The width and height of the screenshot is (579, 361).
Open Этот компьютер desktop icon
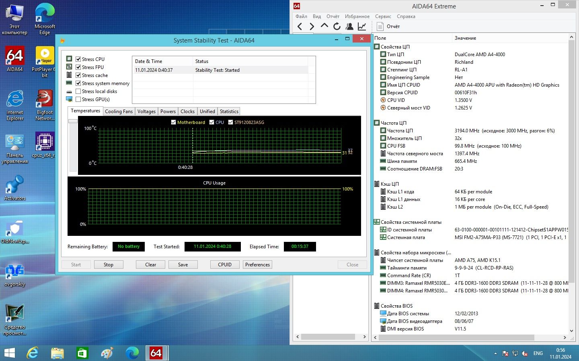(15, 19)
